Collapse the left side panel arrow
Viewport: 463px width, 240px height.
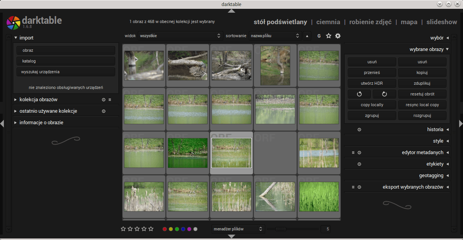(2, 123)
